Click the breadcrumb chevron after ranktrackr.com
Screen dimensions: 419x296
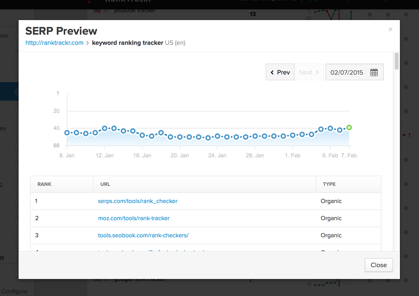point(87,43)
